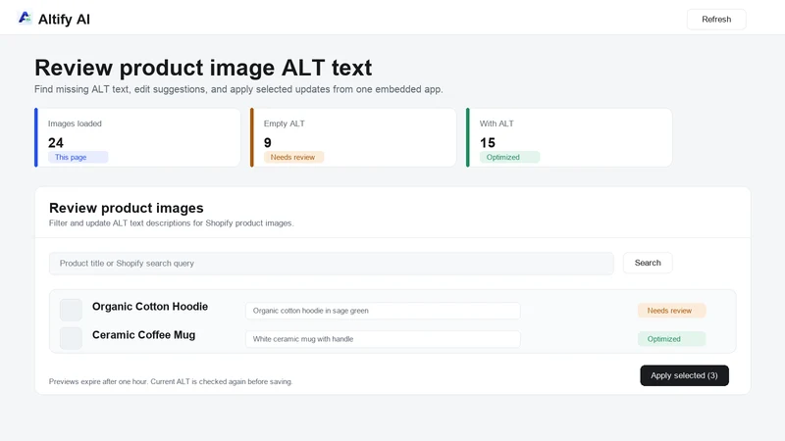Click the count '9' empty ALT

[x=267, y=143]
